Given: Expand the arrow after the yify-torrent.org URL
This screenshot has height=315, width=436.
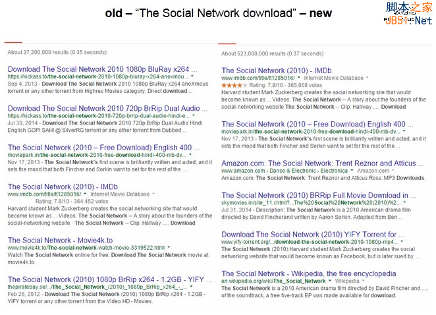Looking at the screenshot, I should pos(402,242).
